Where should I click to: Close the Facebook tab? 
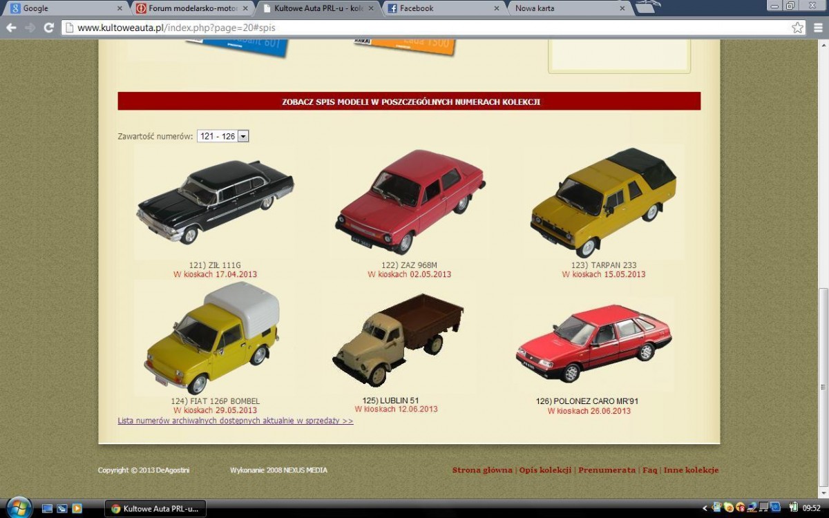click(496, 8)
